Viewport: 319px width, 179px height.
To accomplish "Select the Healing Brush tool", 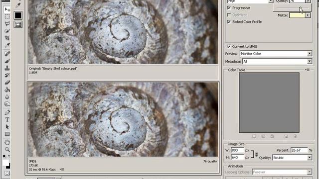I will click(7, 54).
